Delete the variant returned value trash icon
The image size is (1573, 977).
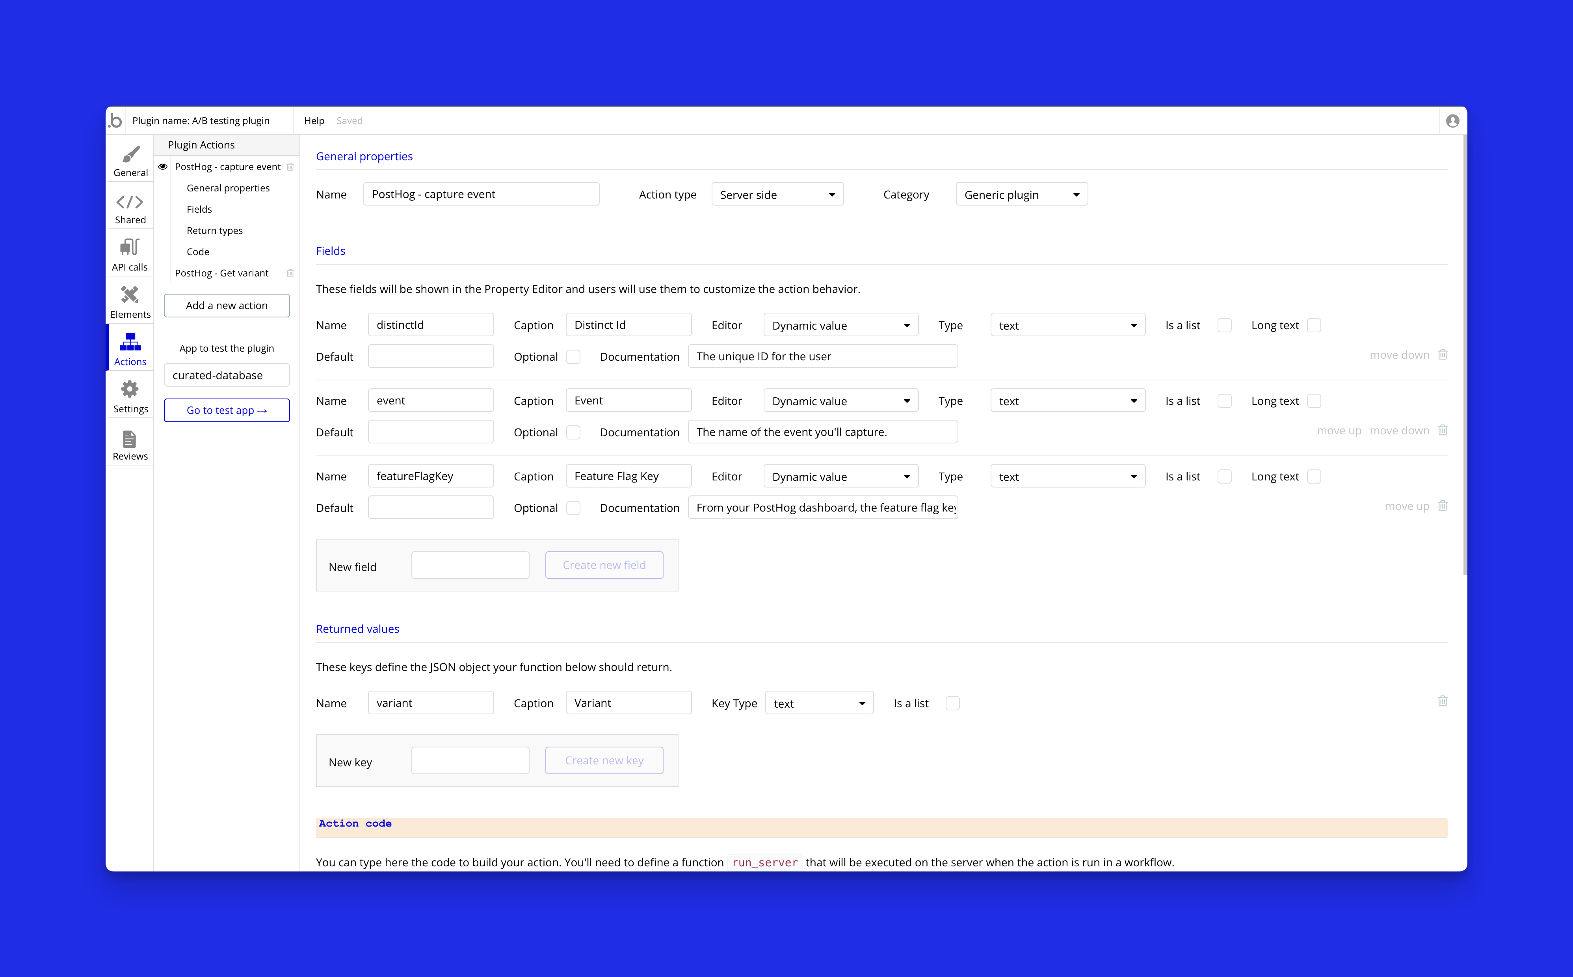pos(1442,701)
